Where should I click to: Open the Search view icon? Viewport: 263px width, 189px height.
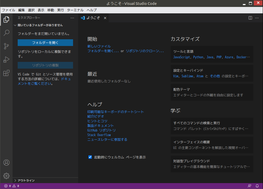(x=6, y=33)
